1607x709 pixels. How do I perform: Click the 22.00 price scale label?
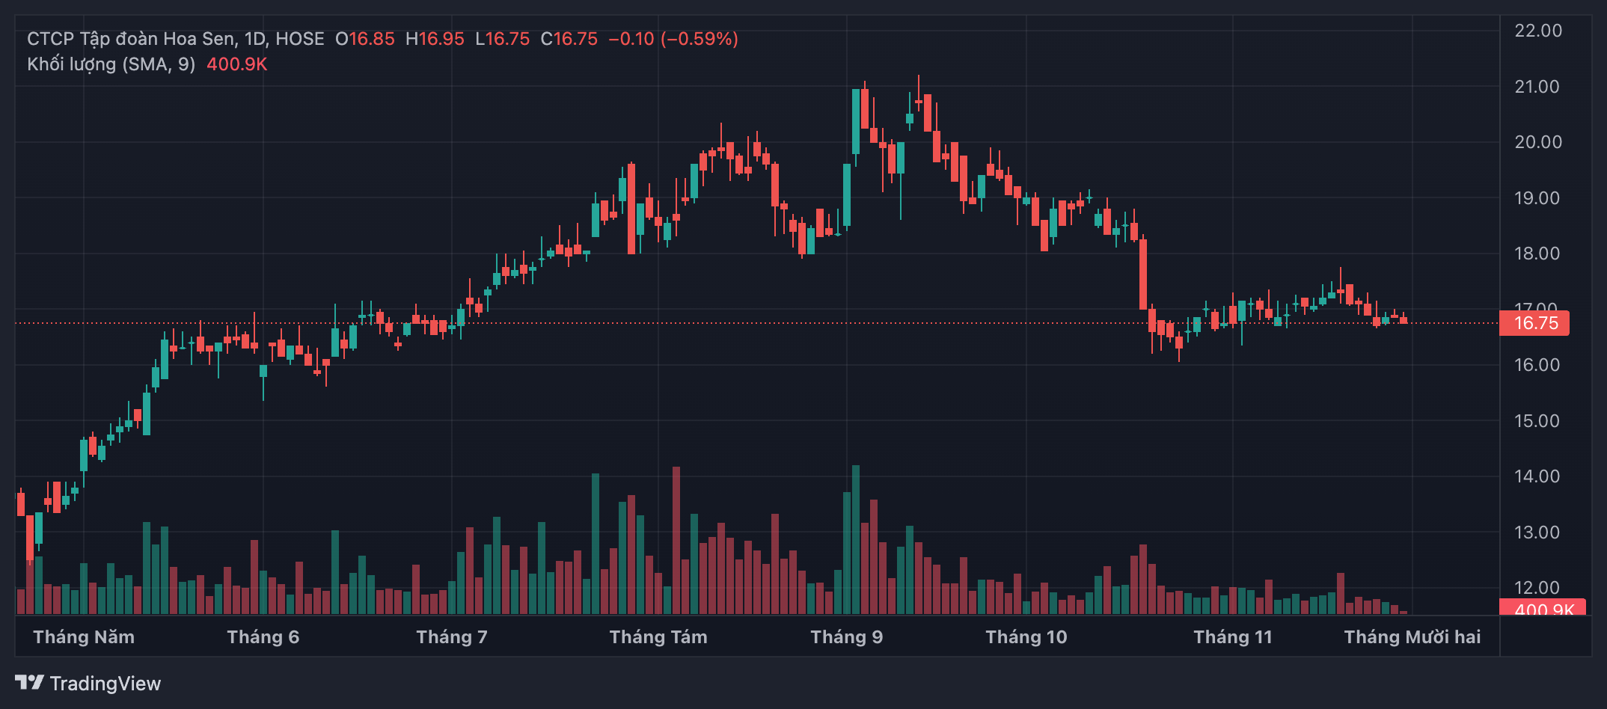coord(1537,31)
